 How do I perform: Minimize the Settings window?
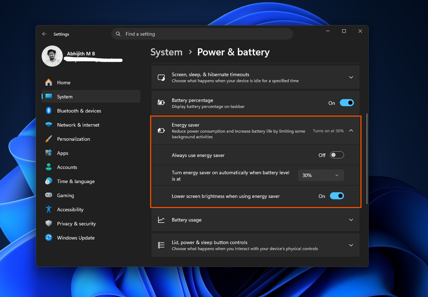(328, 31)
